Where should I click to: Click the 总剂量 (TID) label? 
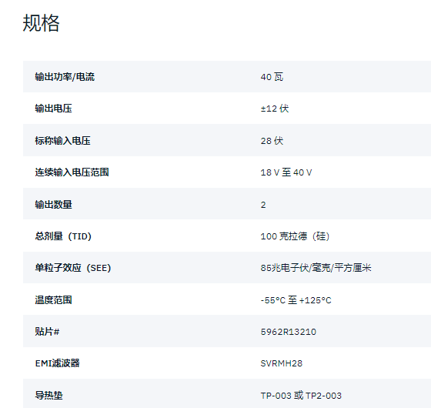coord(63,236)
